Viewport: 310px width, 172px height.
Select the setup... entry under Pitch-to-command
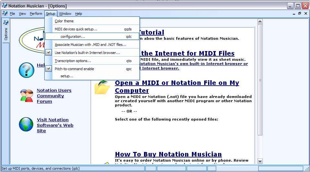pyautogui.click(x=92, y=76)
